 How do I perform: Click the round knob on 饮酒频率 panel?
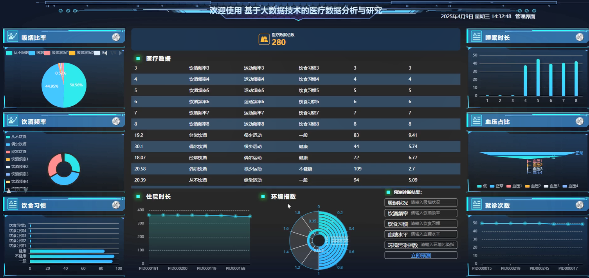pos(116,121)
